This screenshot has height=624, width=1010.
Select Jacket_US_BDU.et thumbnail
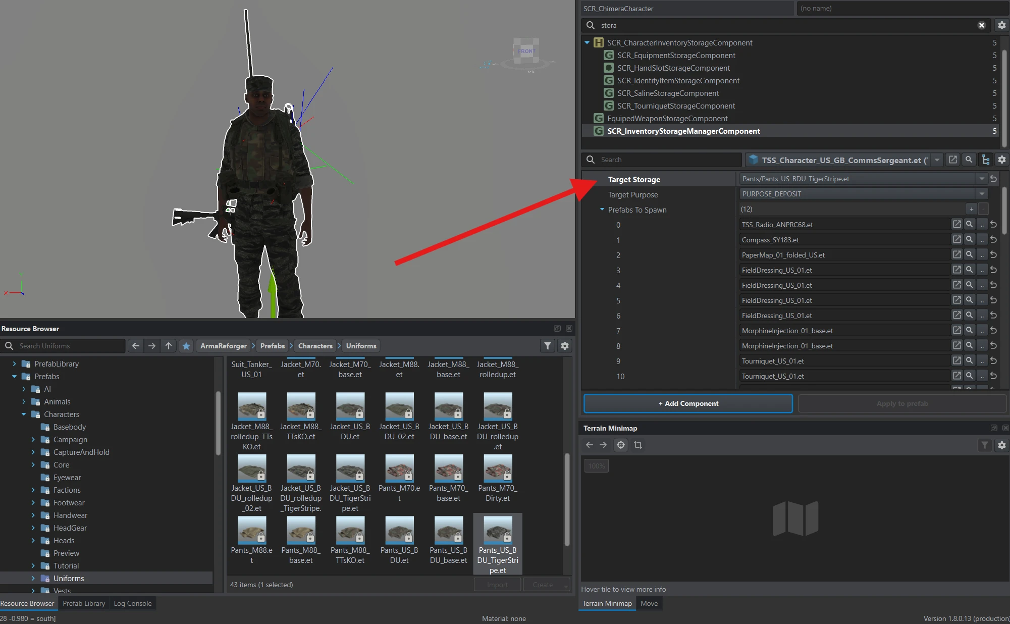pyautogui.click(x=350, y=417)
